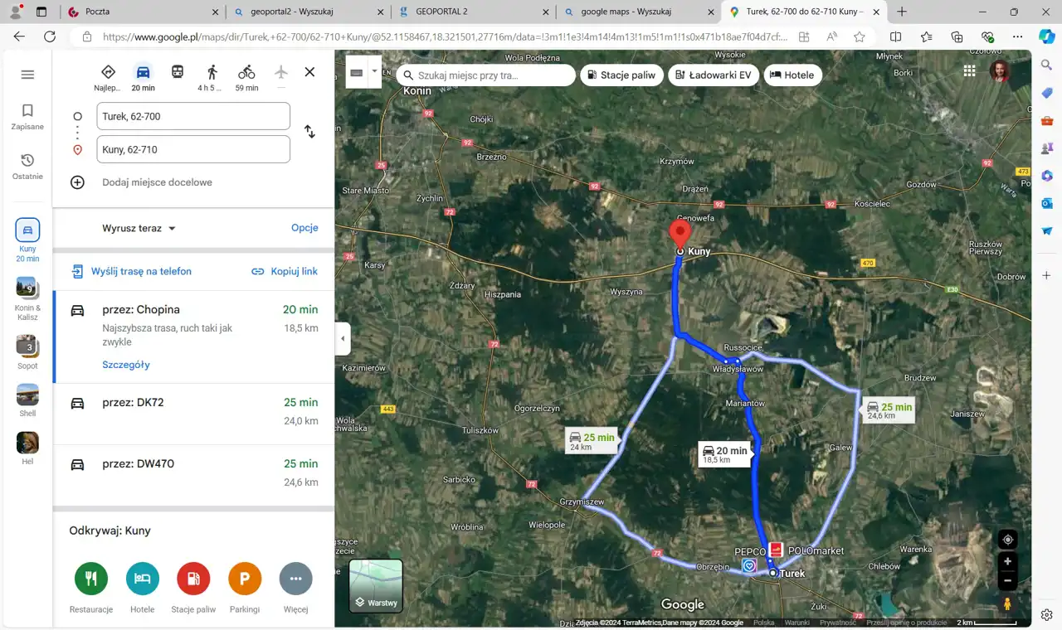This screenshot has width=1062, height=630.
Task: Select the walking travel mode icon
Action: [212, 72]
